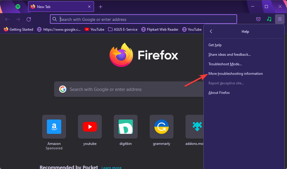Select the New Tab tab
The width and height of the screenshot is (287, 169).
[61, 7]
